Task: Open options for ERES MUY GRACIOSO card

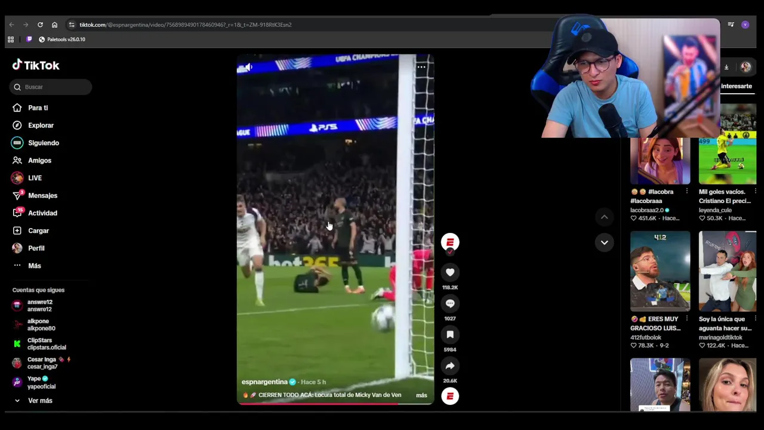Action: coord(686,319)
